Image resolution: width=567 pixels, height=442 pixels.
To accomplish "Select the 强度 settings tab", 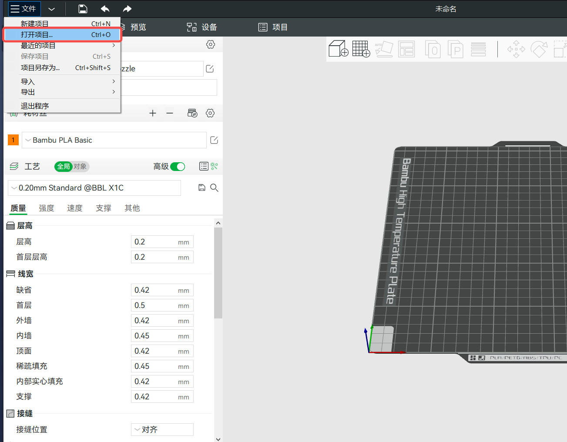I will click(47, 208).
